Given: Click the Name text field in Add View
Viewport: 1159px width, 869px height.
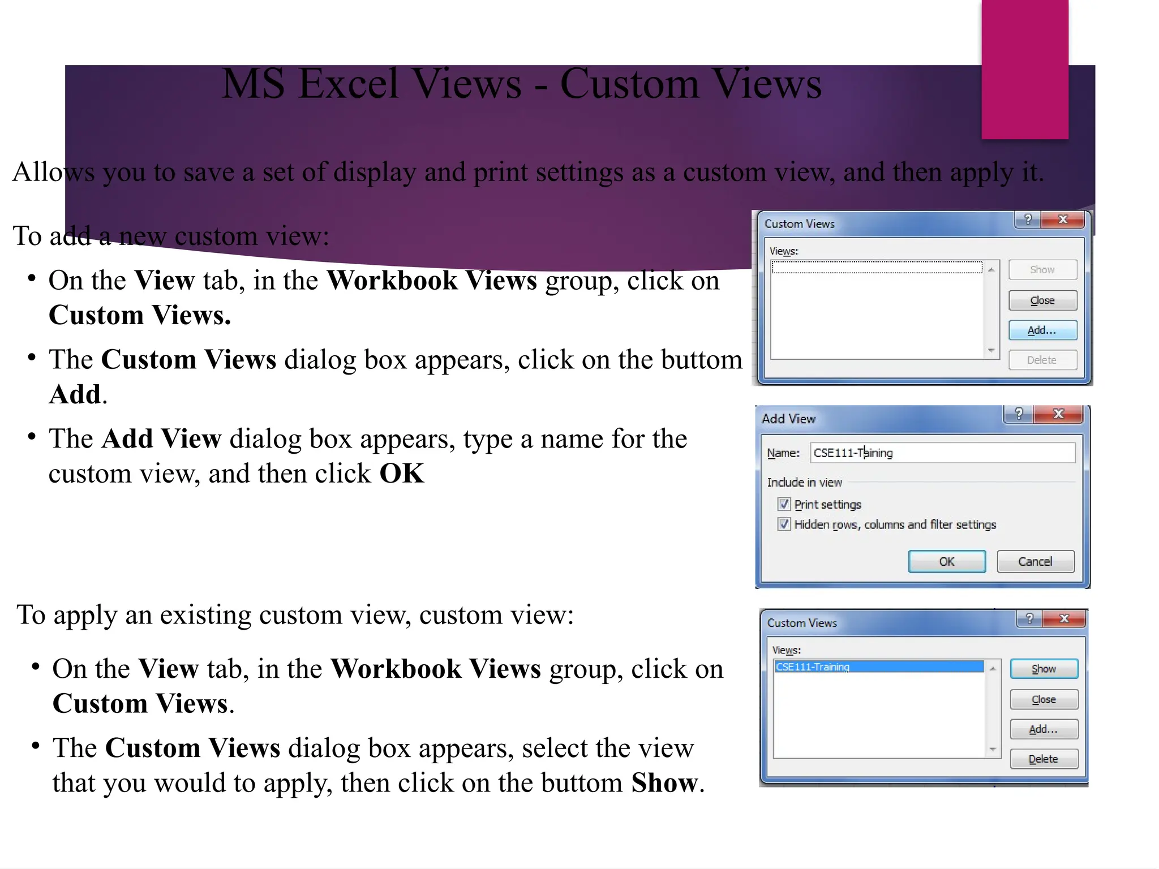Looking at the screenshot, I should (x=942, y=453).
